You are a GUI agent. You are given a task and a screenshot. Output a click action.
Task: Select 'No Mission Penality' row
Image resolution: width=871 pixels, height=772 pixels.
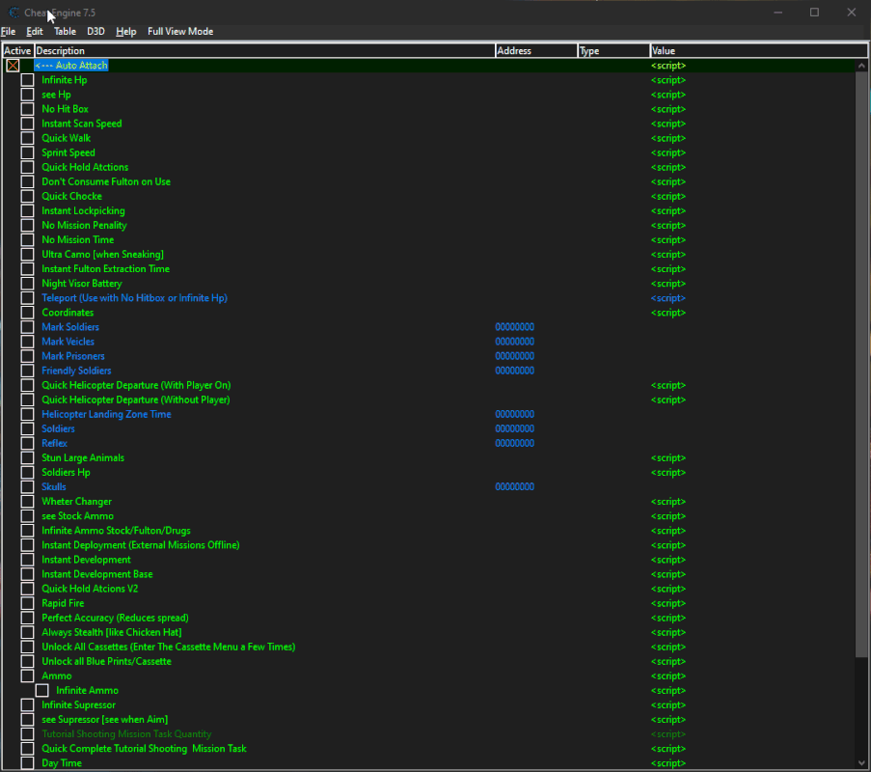(x=85, y=225)
